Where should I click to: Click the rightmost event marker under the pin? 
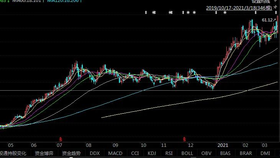[277, 13]
